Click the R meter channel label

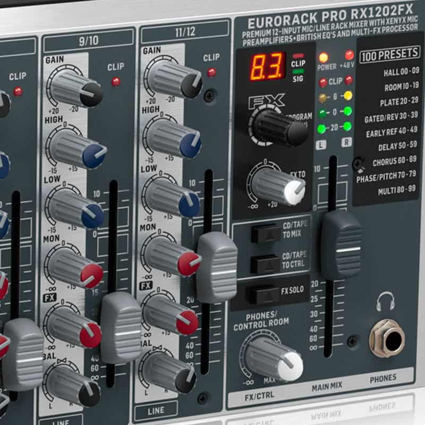coord(346,142)
